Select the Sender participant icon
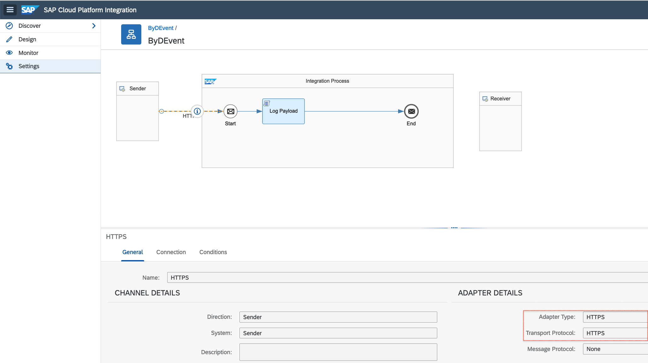 (122, 89)
